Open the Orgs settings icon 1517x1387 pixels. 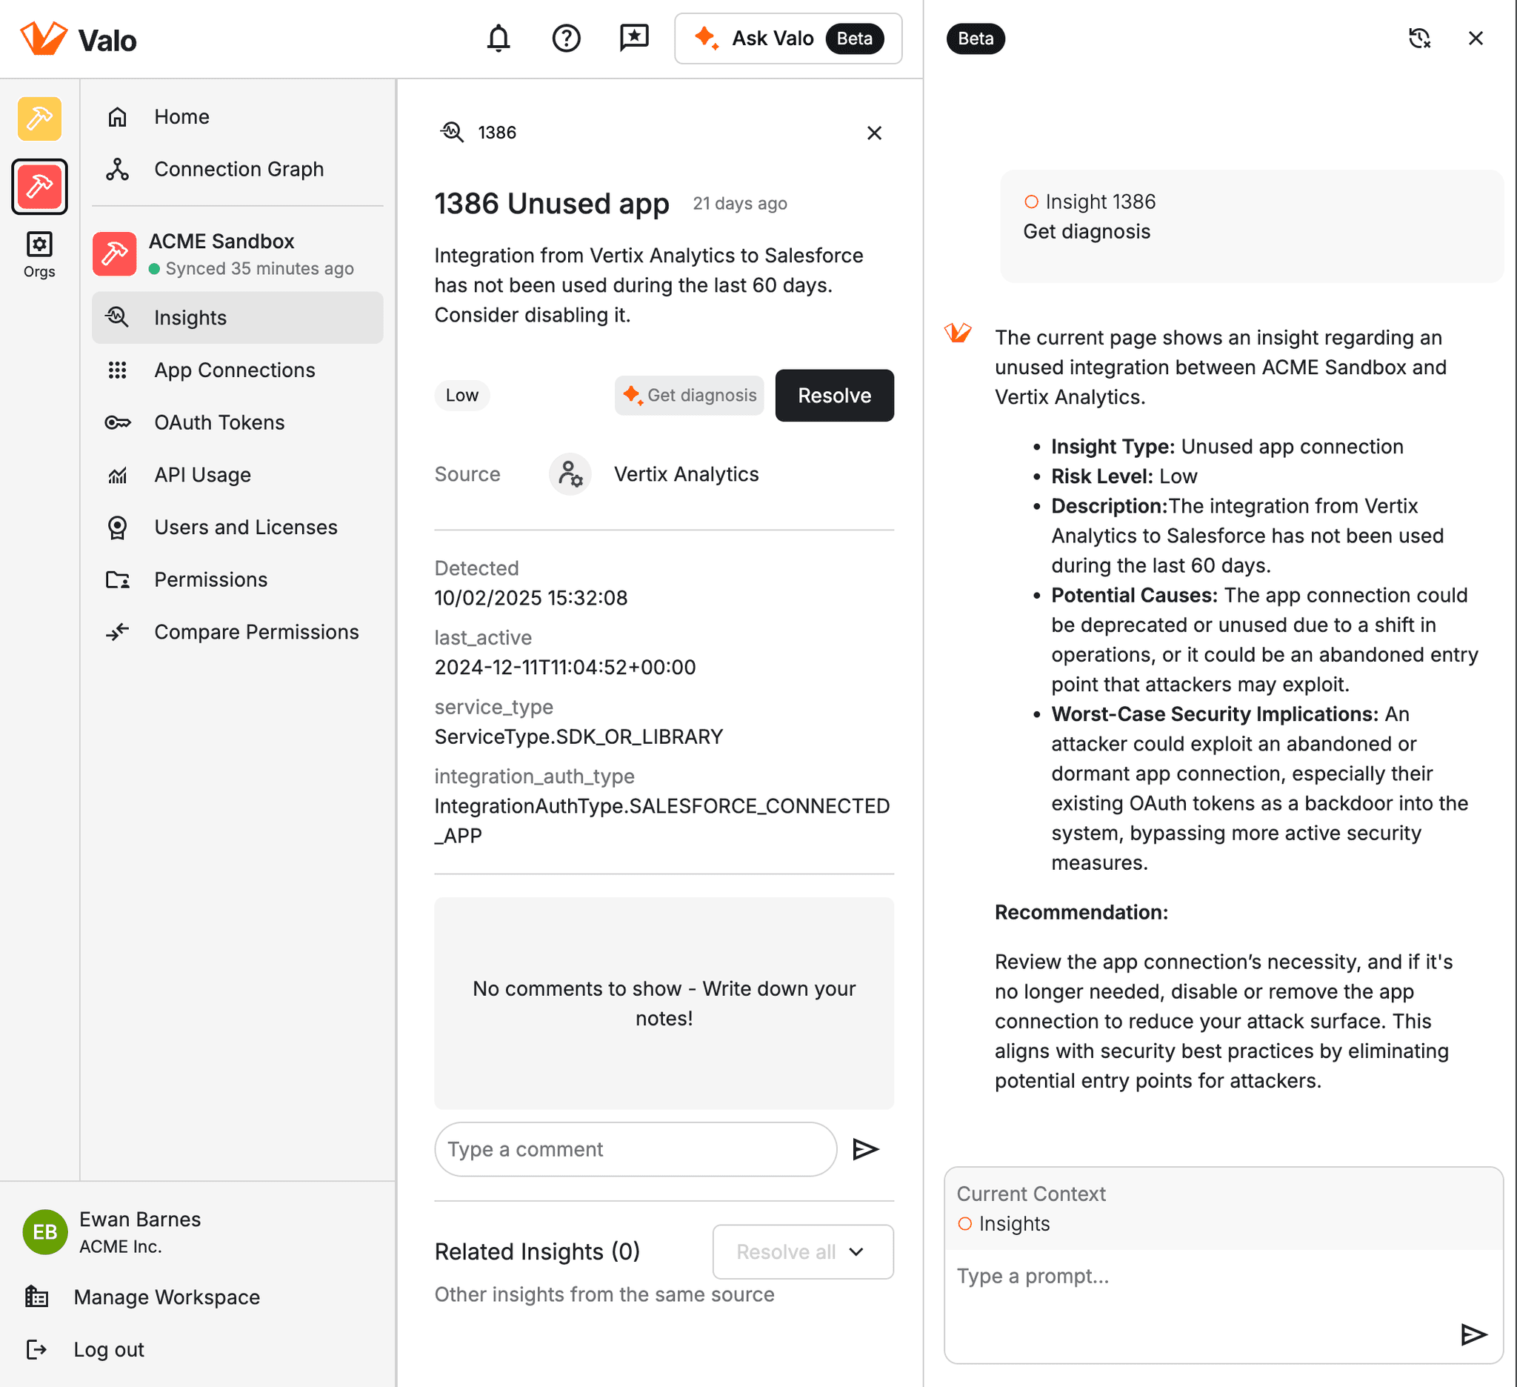coord(39,255)
